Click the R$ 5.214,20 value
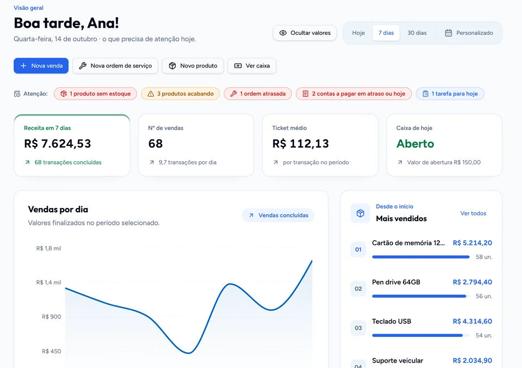The width and height of the screenshot is (522, 368). click(x=473, y=243)
